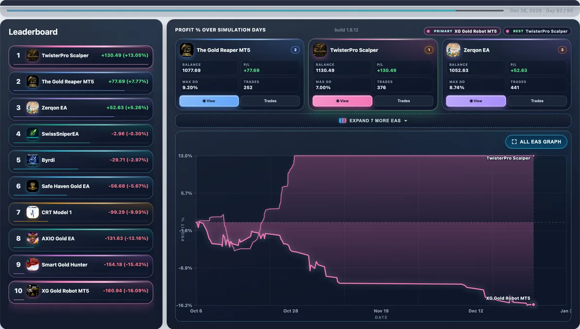Click the TwisterPro Scalper card avatar

pos(320,50)
